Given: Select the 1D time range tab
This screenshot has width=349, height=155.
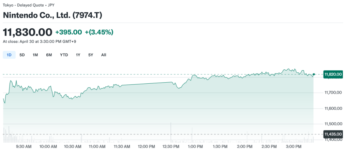Looking at the screenshot, I should click(9, 55).
